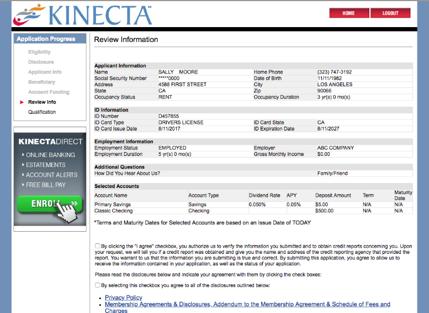Click the employment duration 5 yr(s) 0 mo(s)
The width and height of the screenshot is (429, 313).
click(174, 154)
